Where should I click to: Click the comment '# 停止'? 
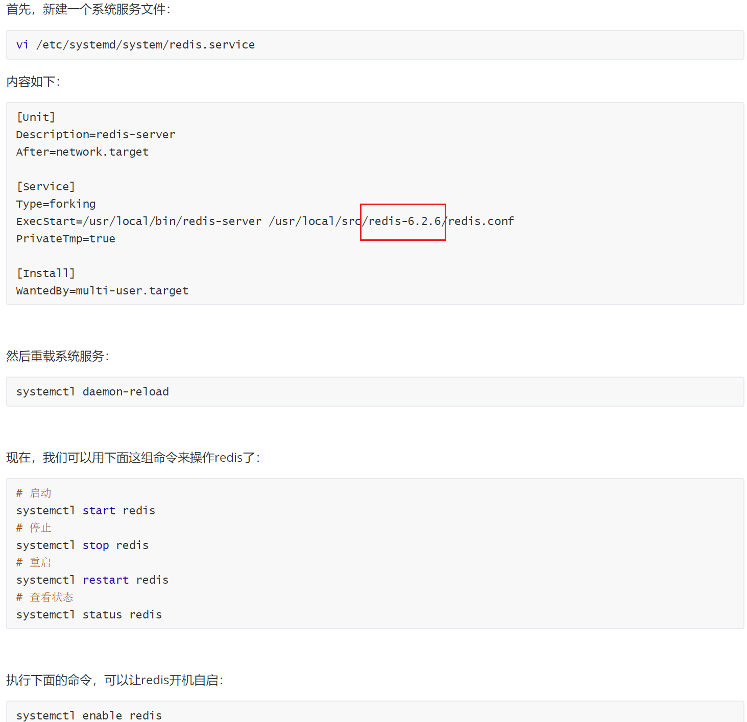point(34,528)
